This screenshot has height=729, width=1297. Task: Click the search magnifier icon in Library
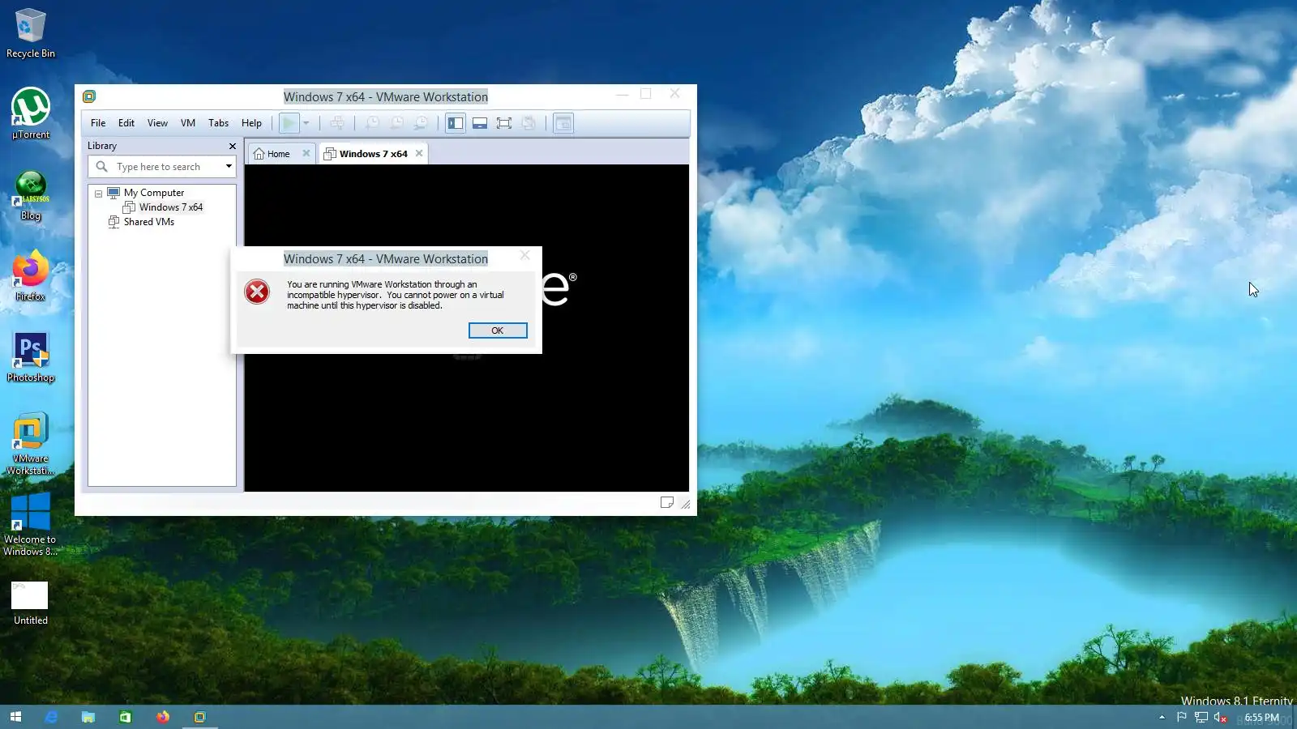click(x=102, y=167)
